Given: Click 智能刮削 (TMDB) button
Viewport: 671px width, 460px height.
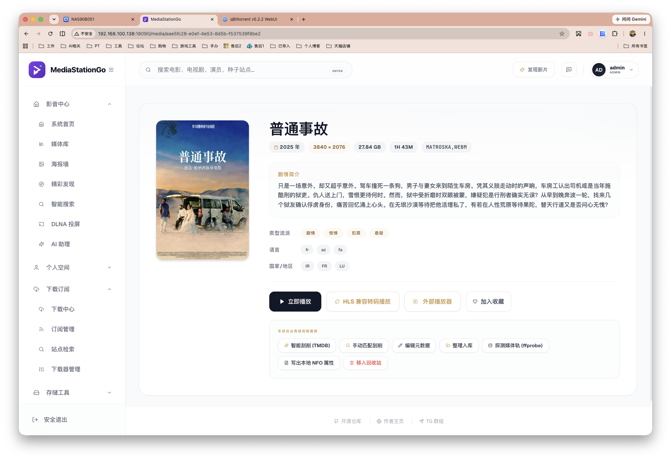Looking at the screenshot, I should coord(307,346).
